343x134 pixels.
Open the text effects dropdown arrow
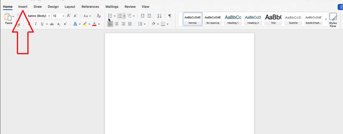[80, 24]
